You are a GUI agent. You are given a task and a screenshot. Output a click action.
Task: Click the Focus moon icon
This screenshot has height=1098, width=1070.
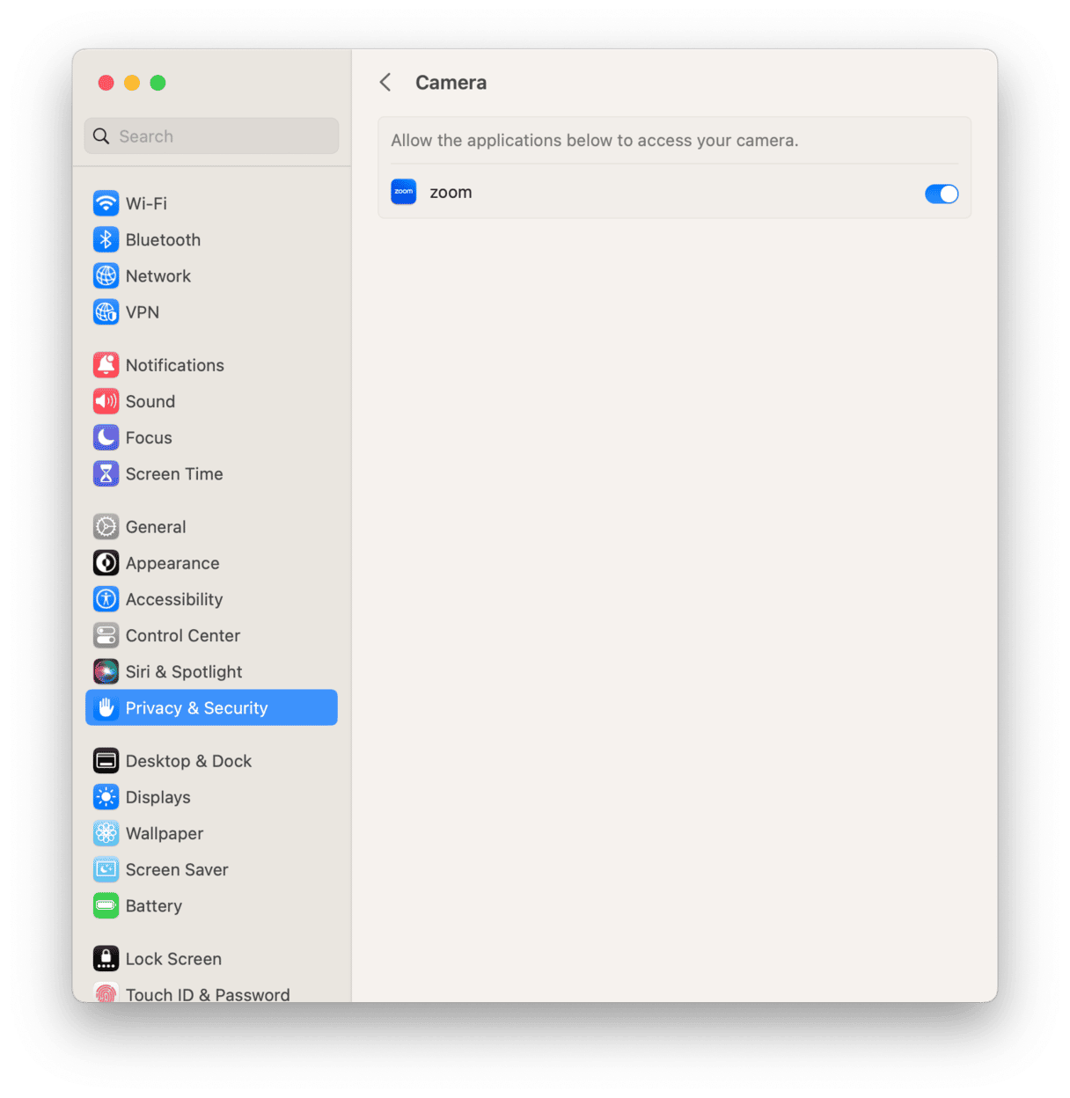coord(106,437)
